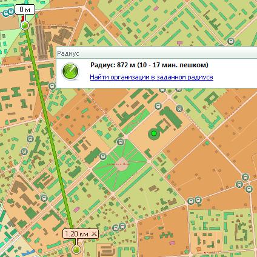
Task: Select the bus stop at the central park's northern corner
Action: [121, 142]
